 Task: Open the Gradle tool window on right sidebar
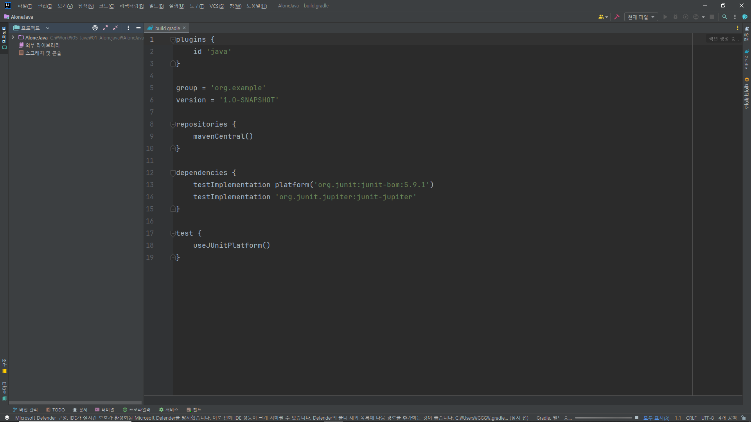746,59
